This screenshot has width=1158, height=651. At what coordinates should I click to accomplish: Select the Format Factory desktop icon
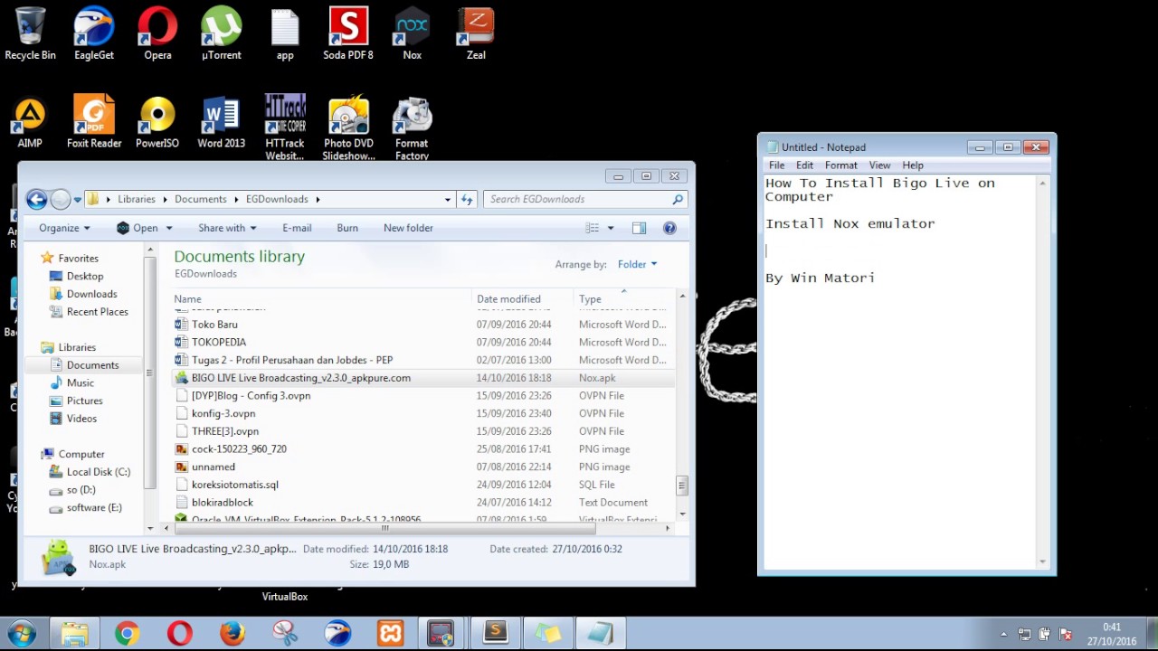point(412,127)
